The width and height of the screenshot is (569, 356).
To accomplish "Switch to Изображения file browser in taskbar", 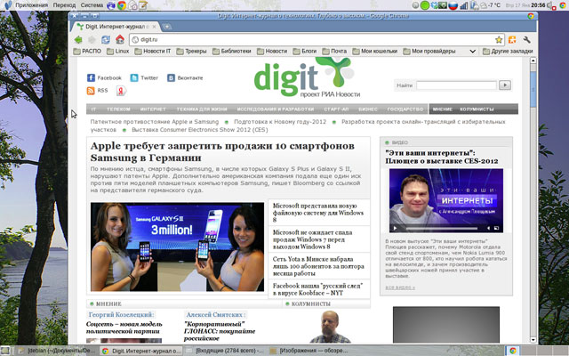I will [309, 351].
